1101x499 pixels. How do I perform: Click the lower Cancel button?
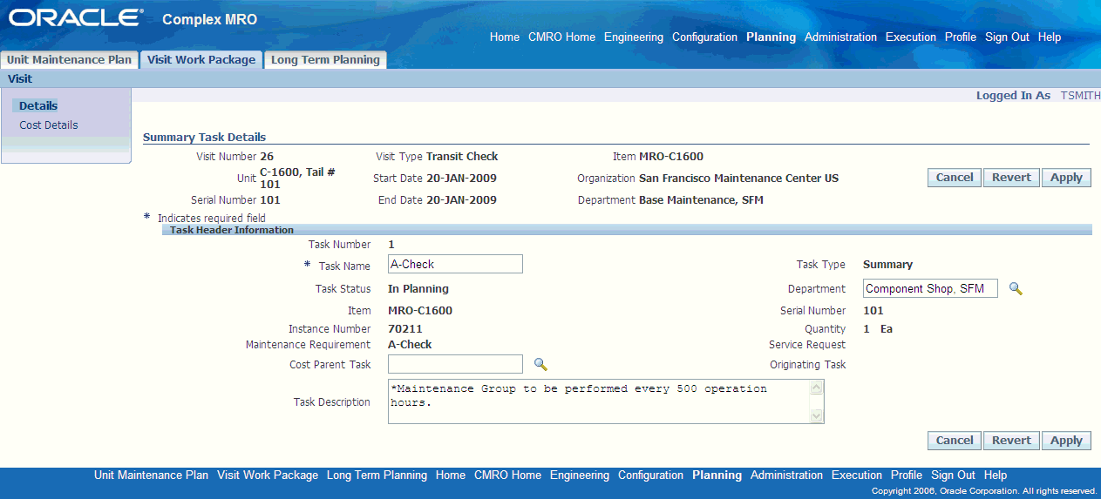pos(955,441)
